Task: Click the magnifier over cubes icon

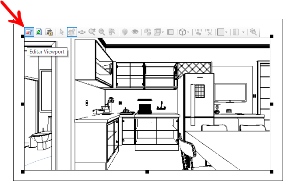Action: click(x=253, y=32)
